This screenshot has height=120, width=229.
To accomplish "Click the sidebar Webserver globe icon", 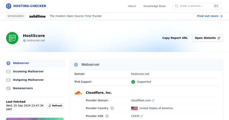I will 8,63.
